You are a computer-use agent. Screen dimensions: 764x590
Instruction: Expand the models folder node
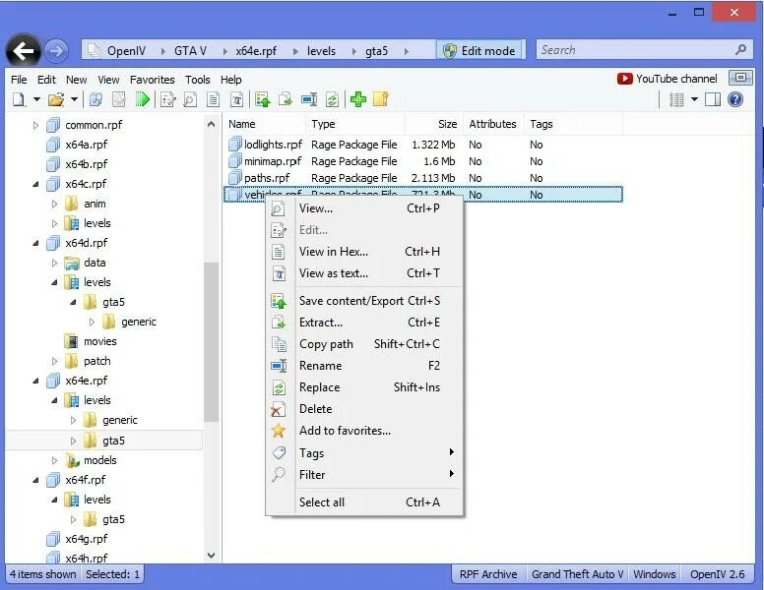coord(54,460)
